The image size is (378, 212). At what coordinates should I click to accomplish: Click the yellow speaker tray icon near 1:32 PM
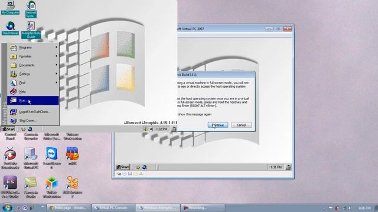point(145,129)
